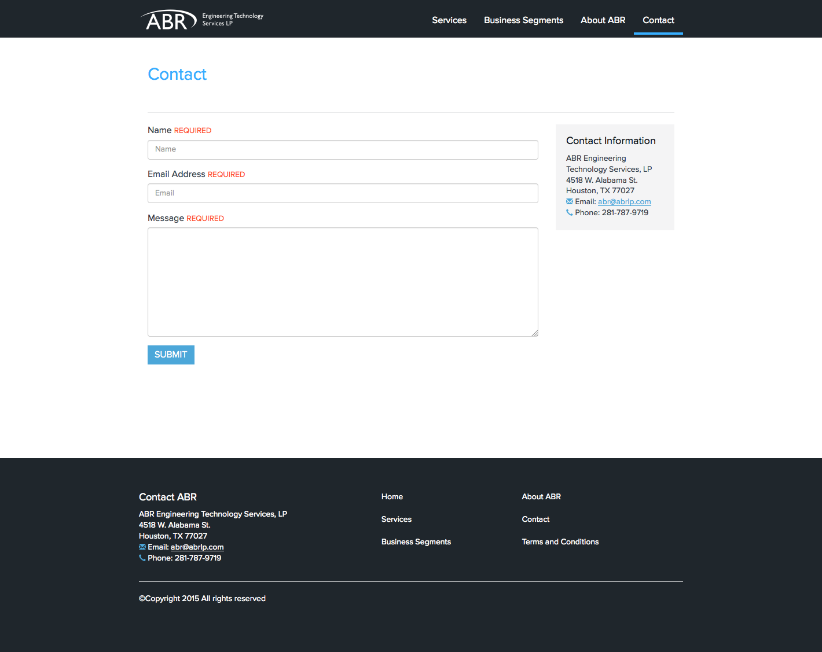
Task: Click the envelope icon in Contact Information box
Action: click(570, 201)
